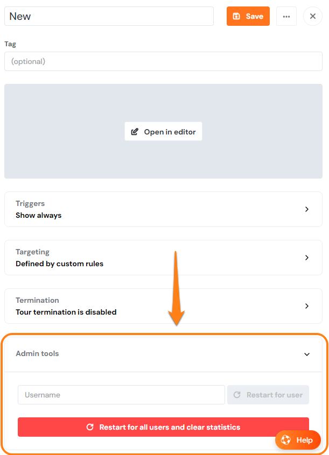
Task: Click the floppy disk icon on Save
Action: pyautogui.click(x=236, y=16)
